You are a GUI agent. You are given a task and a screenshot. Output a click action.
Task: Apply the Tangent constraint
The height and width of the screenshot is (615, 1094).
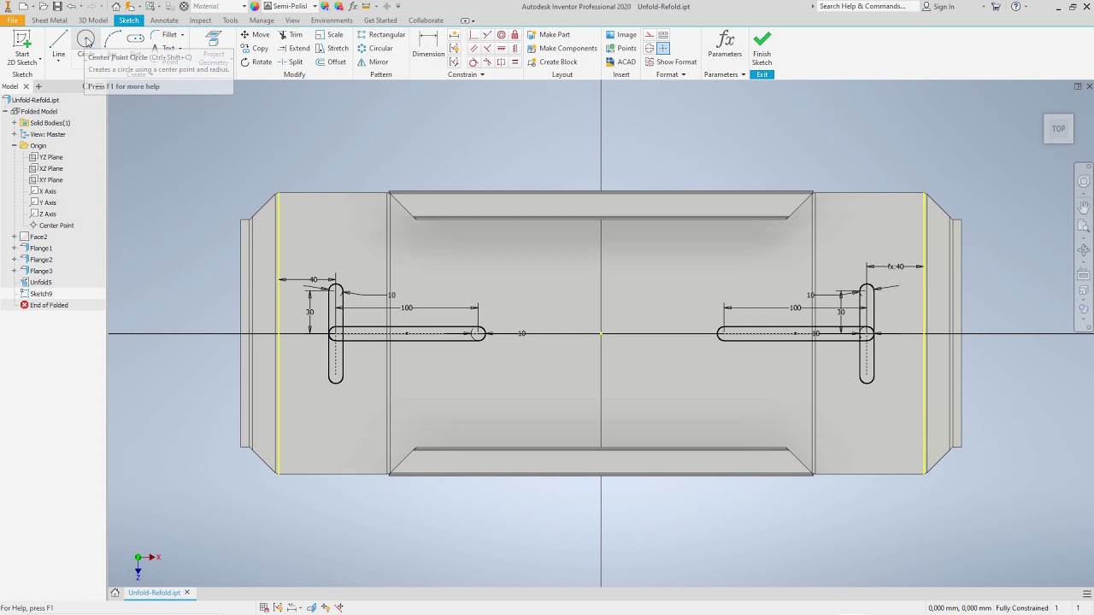tap(473, 61)
